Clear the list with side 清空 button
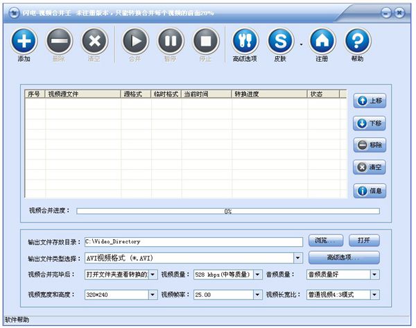 370,167
